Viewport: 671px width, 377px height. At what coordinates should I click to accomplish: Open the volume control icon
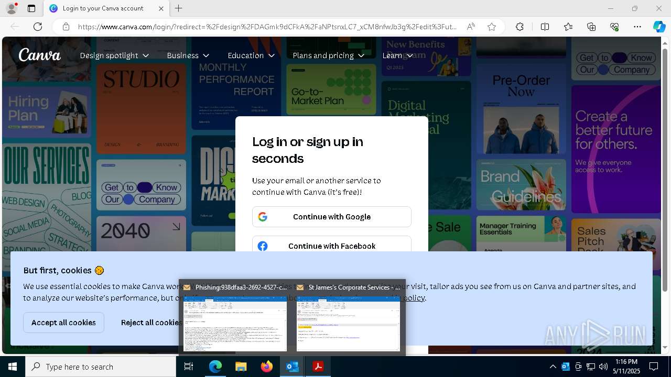pyautogui.click(x=603, y=367)
